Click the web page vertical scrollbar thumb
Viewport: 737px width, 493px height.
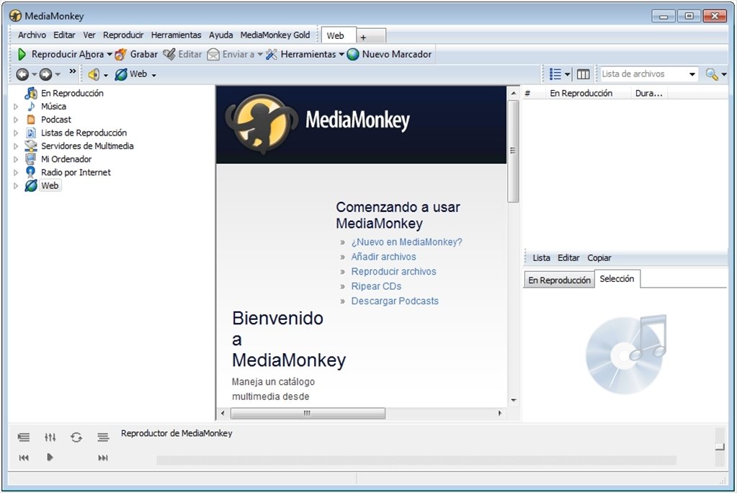(x=513, y=151)
